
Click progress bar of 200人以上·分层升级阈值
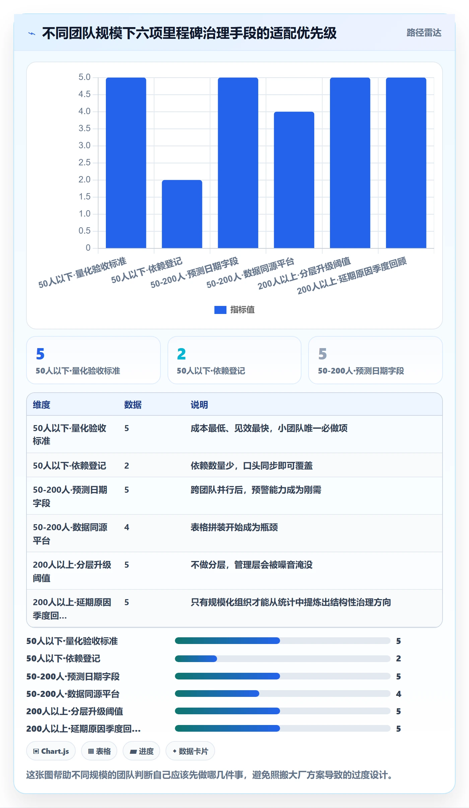point(282,711)
